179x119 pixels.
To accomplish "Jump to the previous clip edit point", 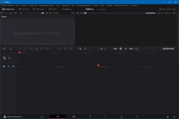I will [x=115, y=48].
